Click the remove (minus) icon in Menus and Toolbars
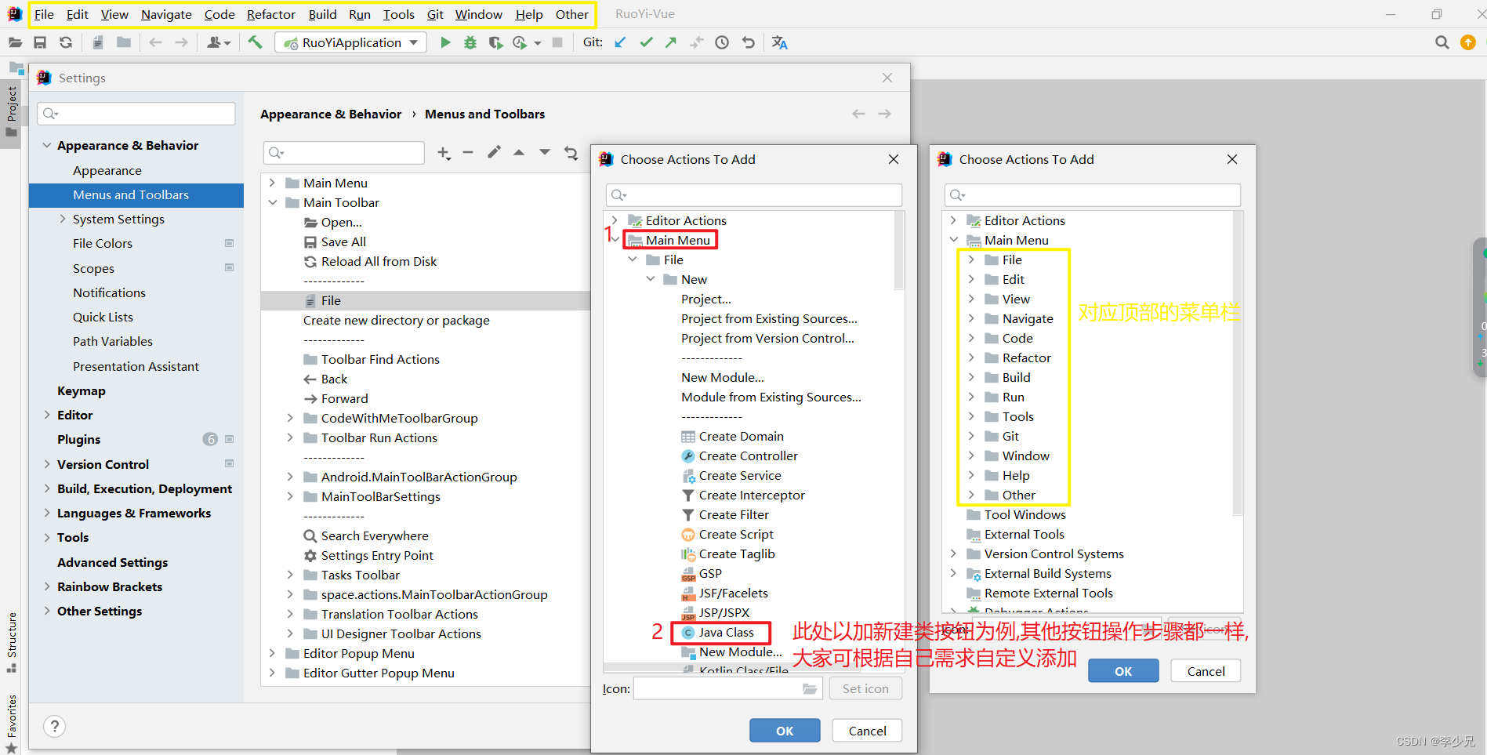The image size is (1487, 755). tap(468, 152)
